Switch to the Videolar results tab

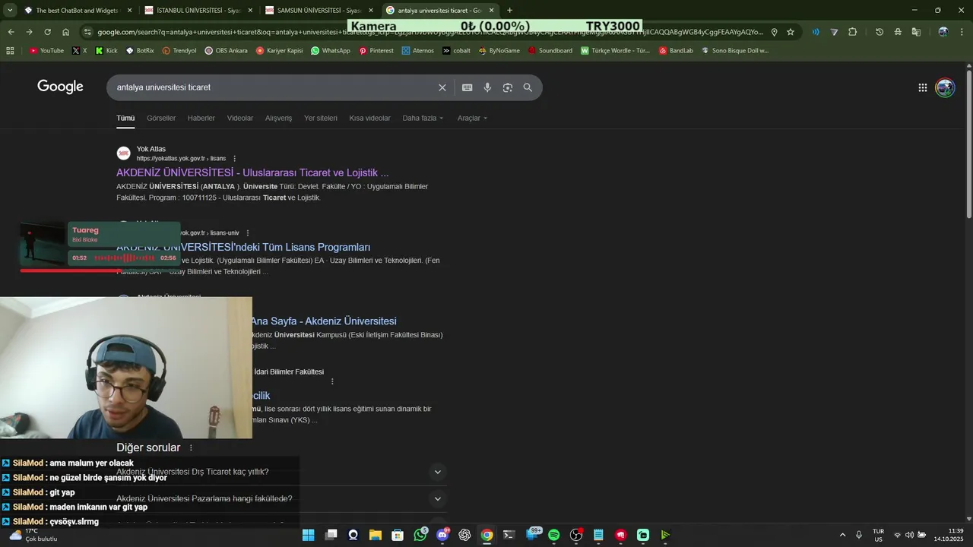click(240, 118)
